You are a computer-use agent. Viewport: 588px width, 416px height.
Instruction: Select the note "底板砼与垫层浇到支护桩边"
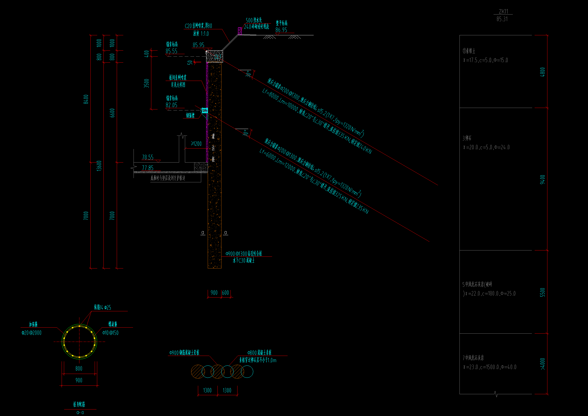[168, 178]
